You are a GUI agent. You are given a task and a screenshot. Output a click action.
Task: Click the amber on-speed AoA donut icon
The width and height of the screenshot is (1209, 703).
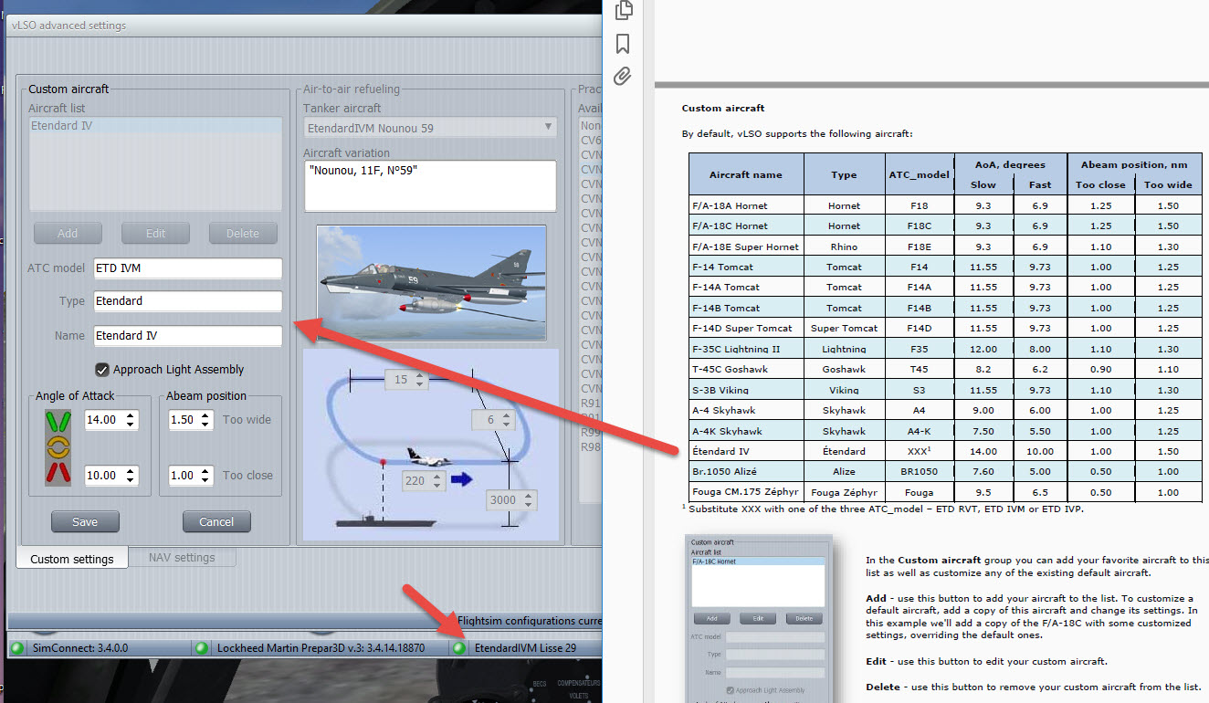[x=58, y=446]
